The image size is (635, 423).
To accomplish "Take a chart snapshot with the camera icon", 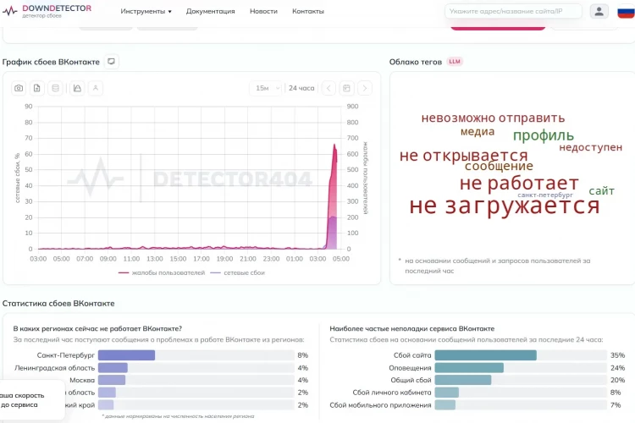I will (19, 88).
